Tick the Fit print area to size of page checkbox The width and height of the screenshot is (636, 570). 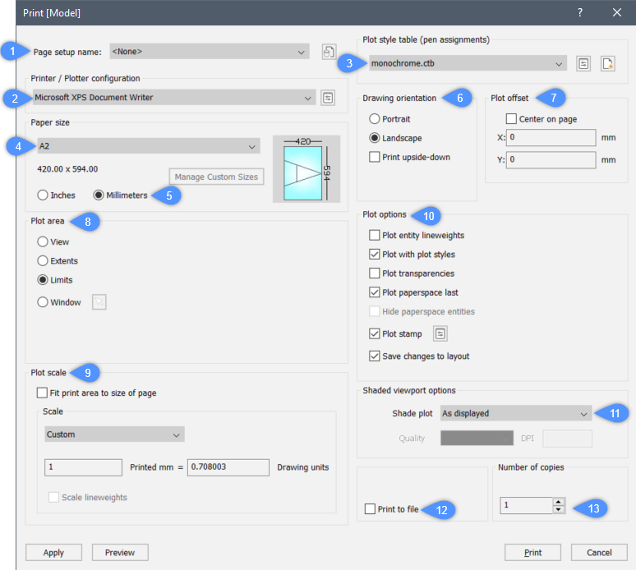pyautogui.click(x=43, y=393)
